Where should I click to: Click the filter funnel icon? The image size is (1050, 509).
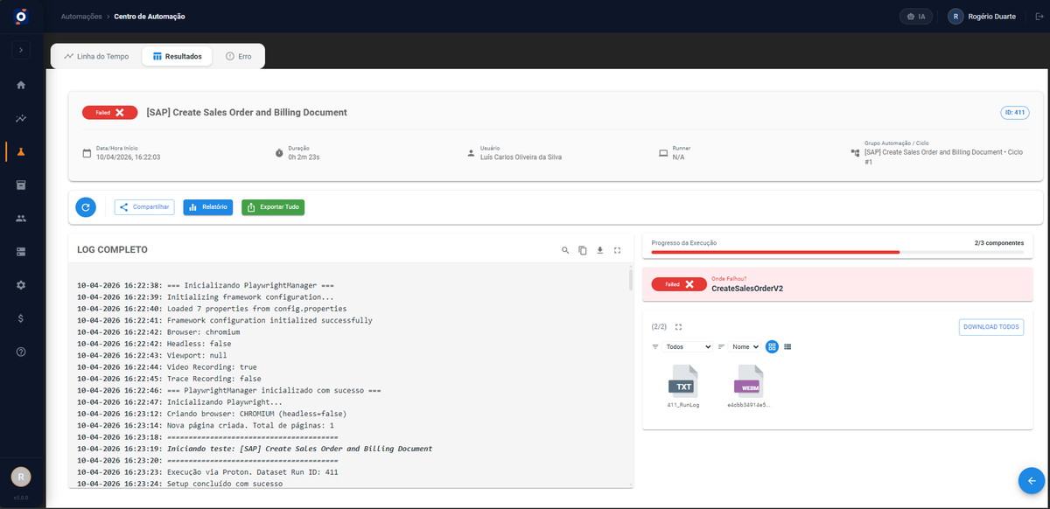point(655,346)
